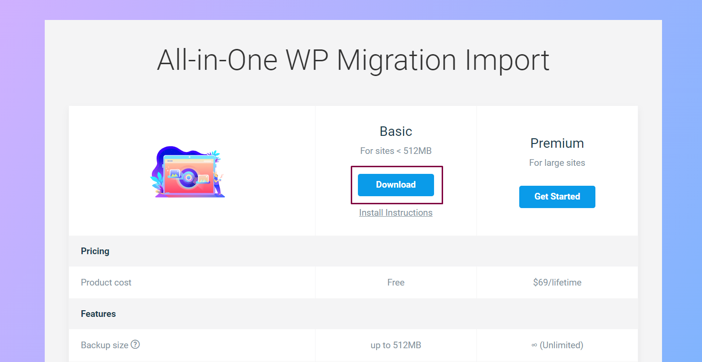The image size is (702, 362).
Task: Click the All-in-One WP Migration Import title
Action: click(x=353, y=60)
